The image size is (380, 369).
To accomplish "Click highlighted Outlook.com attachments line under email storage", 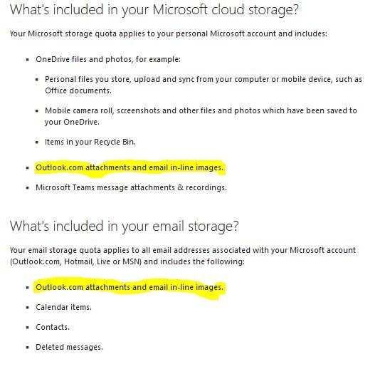I will (x=130, y=287).
